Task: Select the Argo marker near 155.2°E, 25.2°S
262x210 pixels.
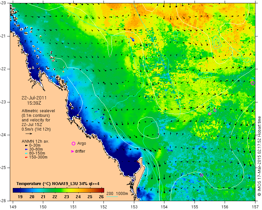Action: 201,175
